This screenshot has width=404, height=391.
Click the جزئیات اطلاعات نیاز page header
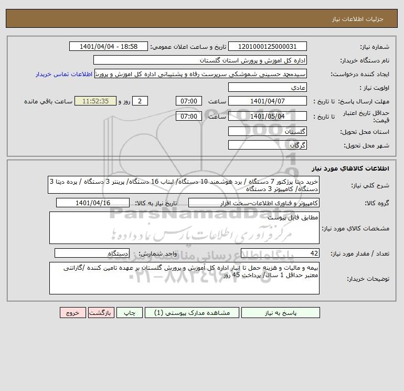pos(358,19)
